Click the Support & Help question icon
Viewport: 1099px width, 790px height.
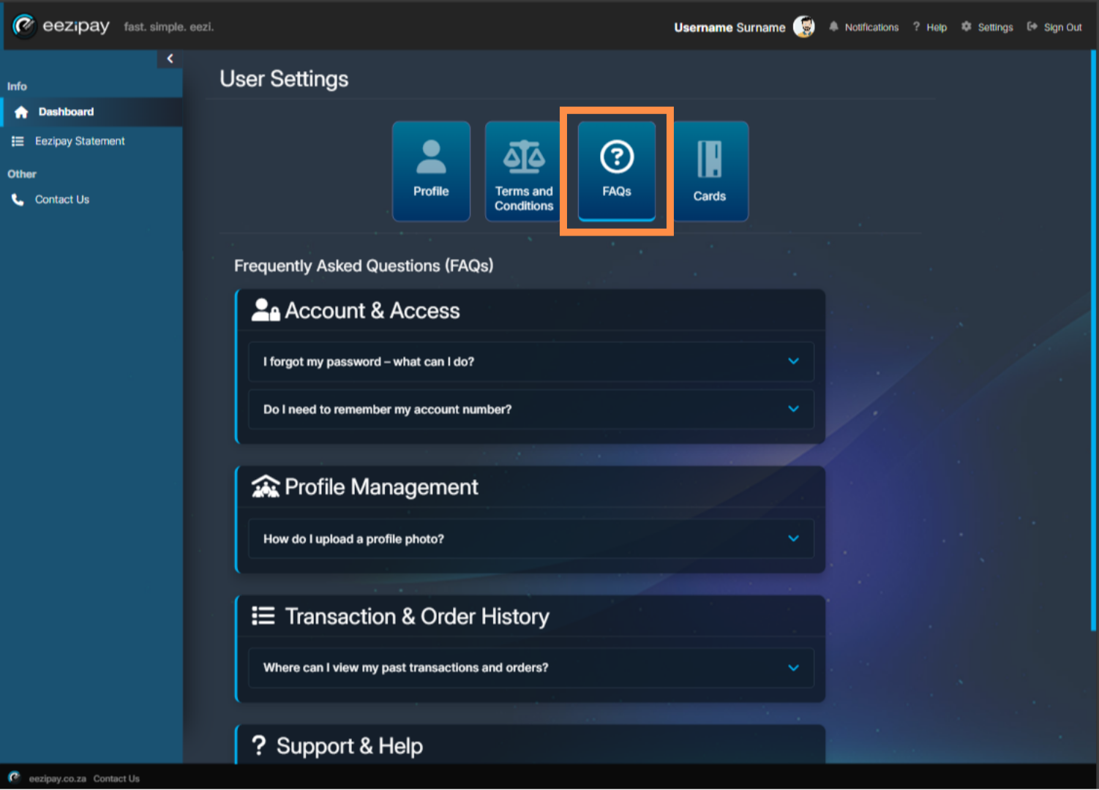[x=258, y=745]
